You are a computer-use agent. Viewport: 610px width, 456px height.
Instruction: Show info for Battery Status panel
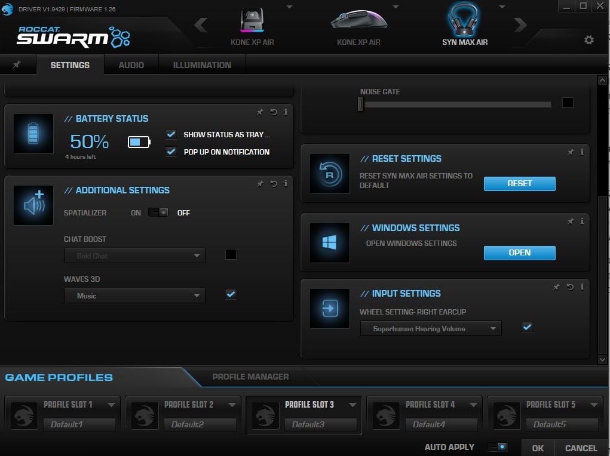coord(286,112)
